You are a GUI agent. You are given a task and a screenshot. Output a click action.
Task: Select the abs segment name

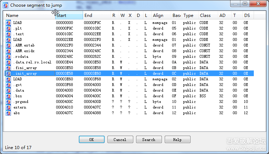(x=17, y=113)
